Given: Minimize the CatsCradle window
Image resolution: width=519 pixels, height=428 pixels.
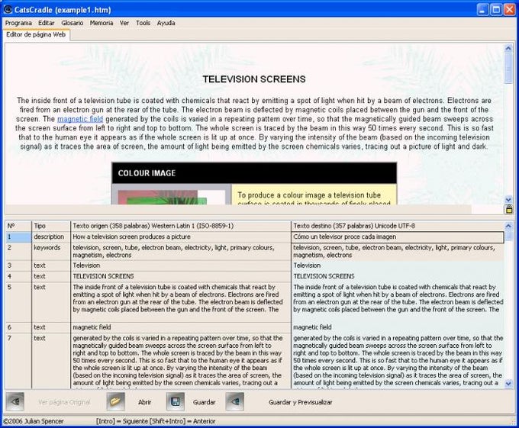Looking at the screenshot, I should (x=483, y=10).
